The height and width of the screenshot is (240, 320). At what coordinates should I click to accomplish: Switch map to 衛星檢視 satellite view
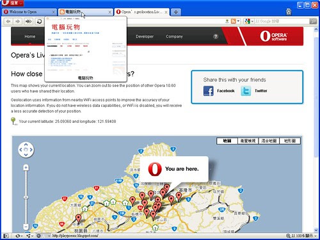click(248, 141)
